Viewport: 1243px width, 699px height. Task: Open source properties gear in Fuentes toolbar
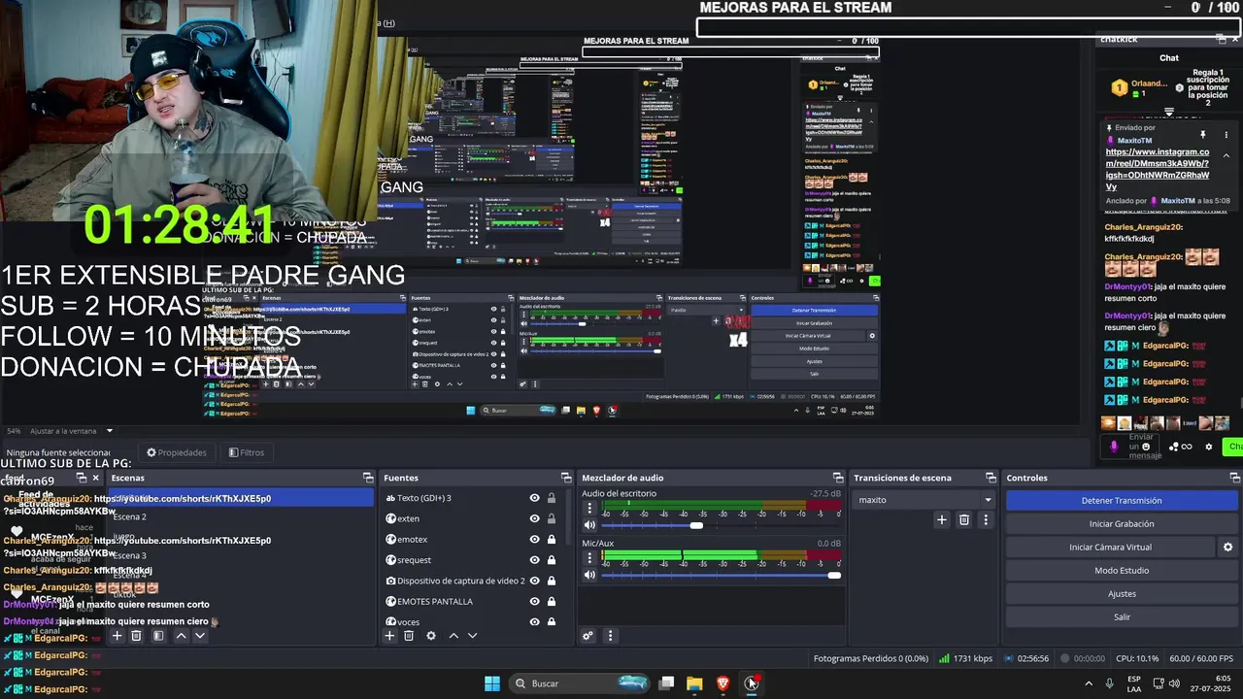431,636
